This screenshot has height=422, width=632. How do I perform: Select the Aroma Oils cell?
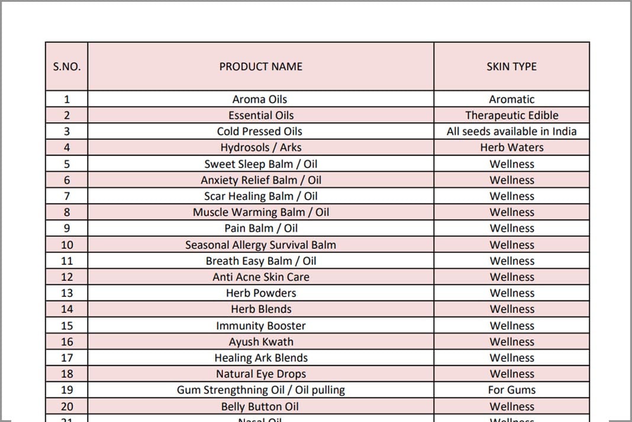pyautogui.click(x=261, y=99)
